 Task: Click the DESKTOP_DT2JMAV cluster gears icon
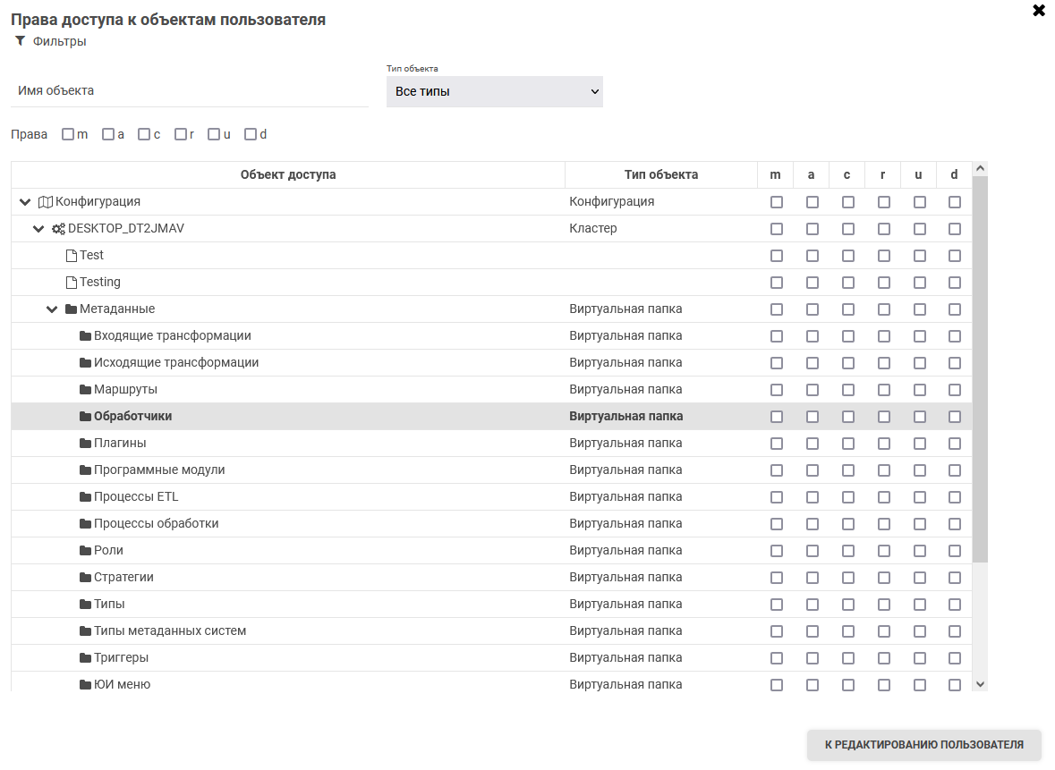click(58, 229)
